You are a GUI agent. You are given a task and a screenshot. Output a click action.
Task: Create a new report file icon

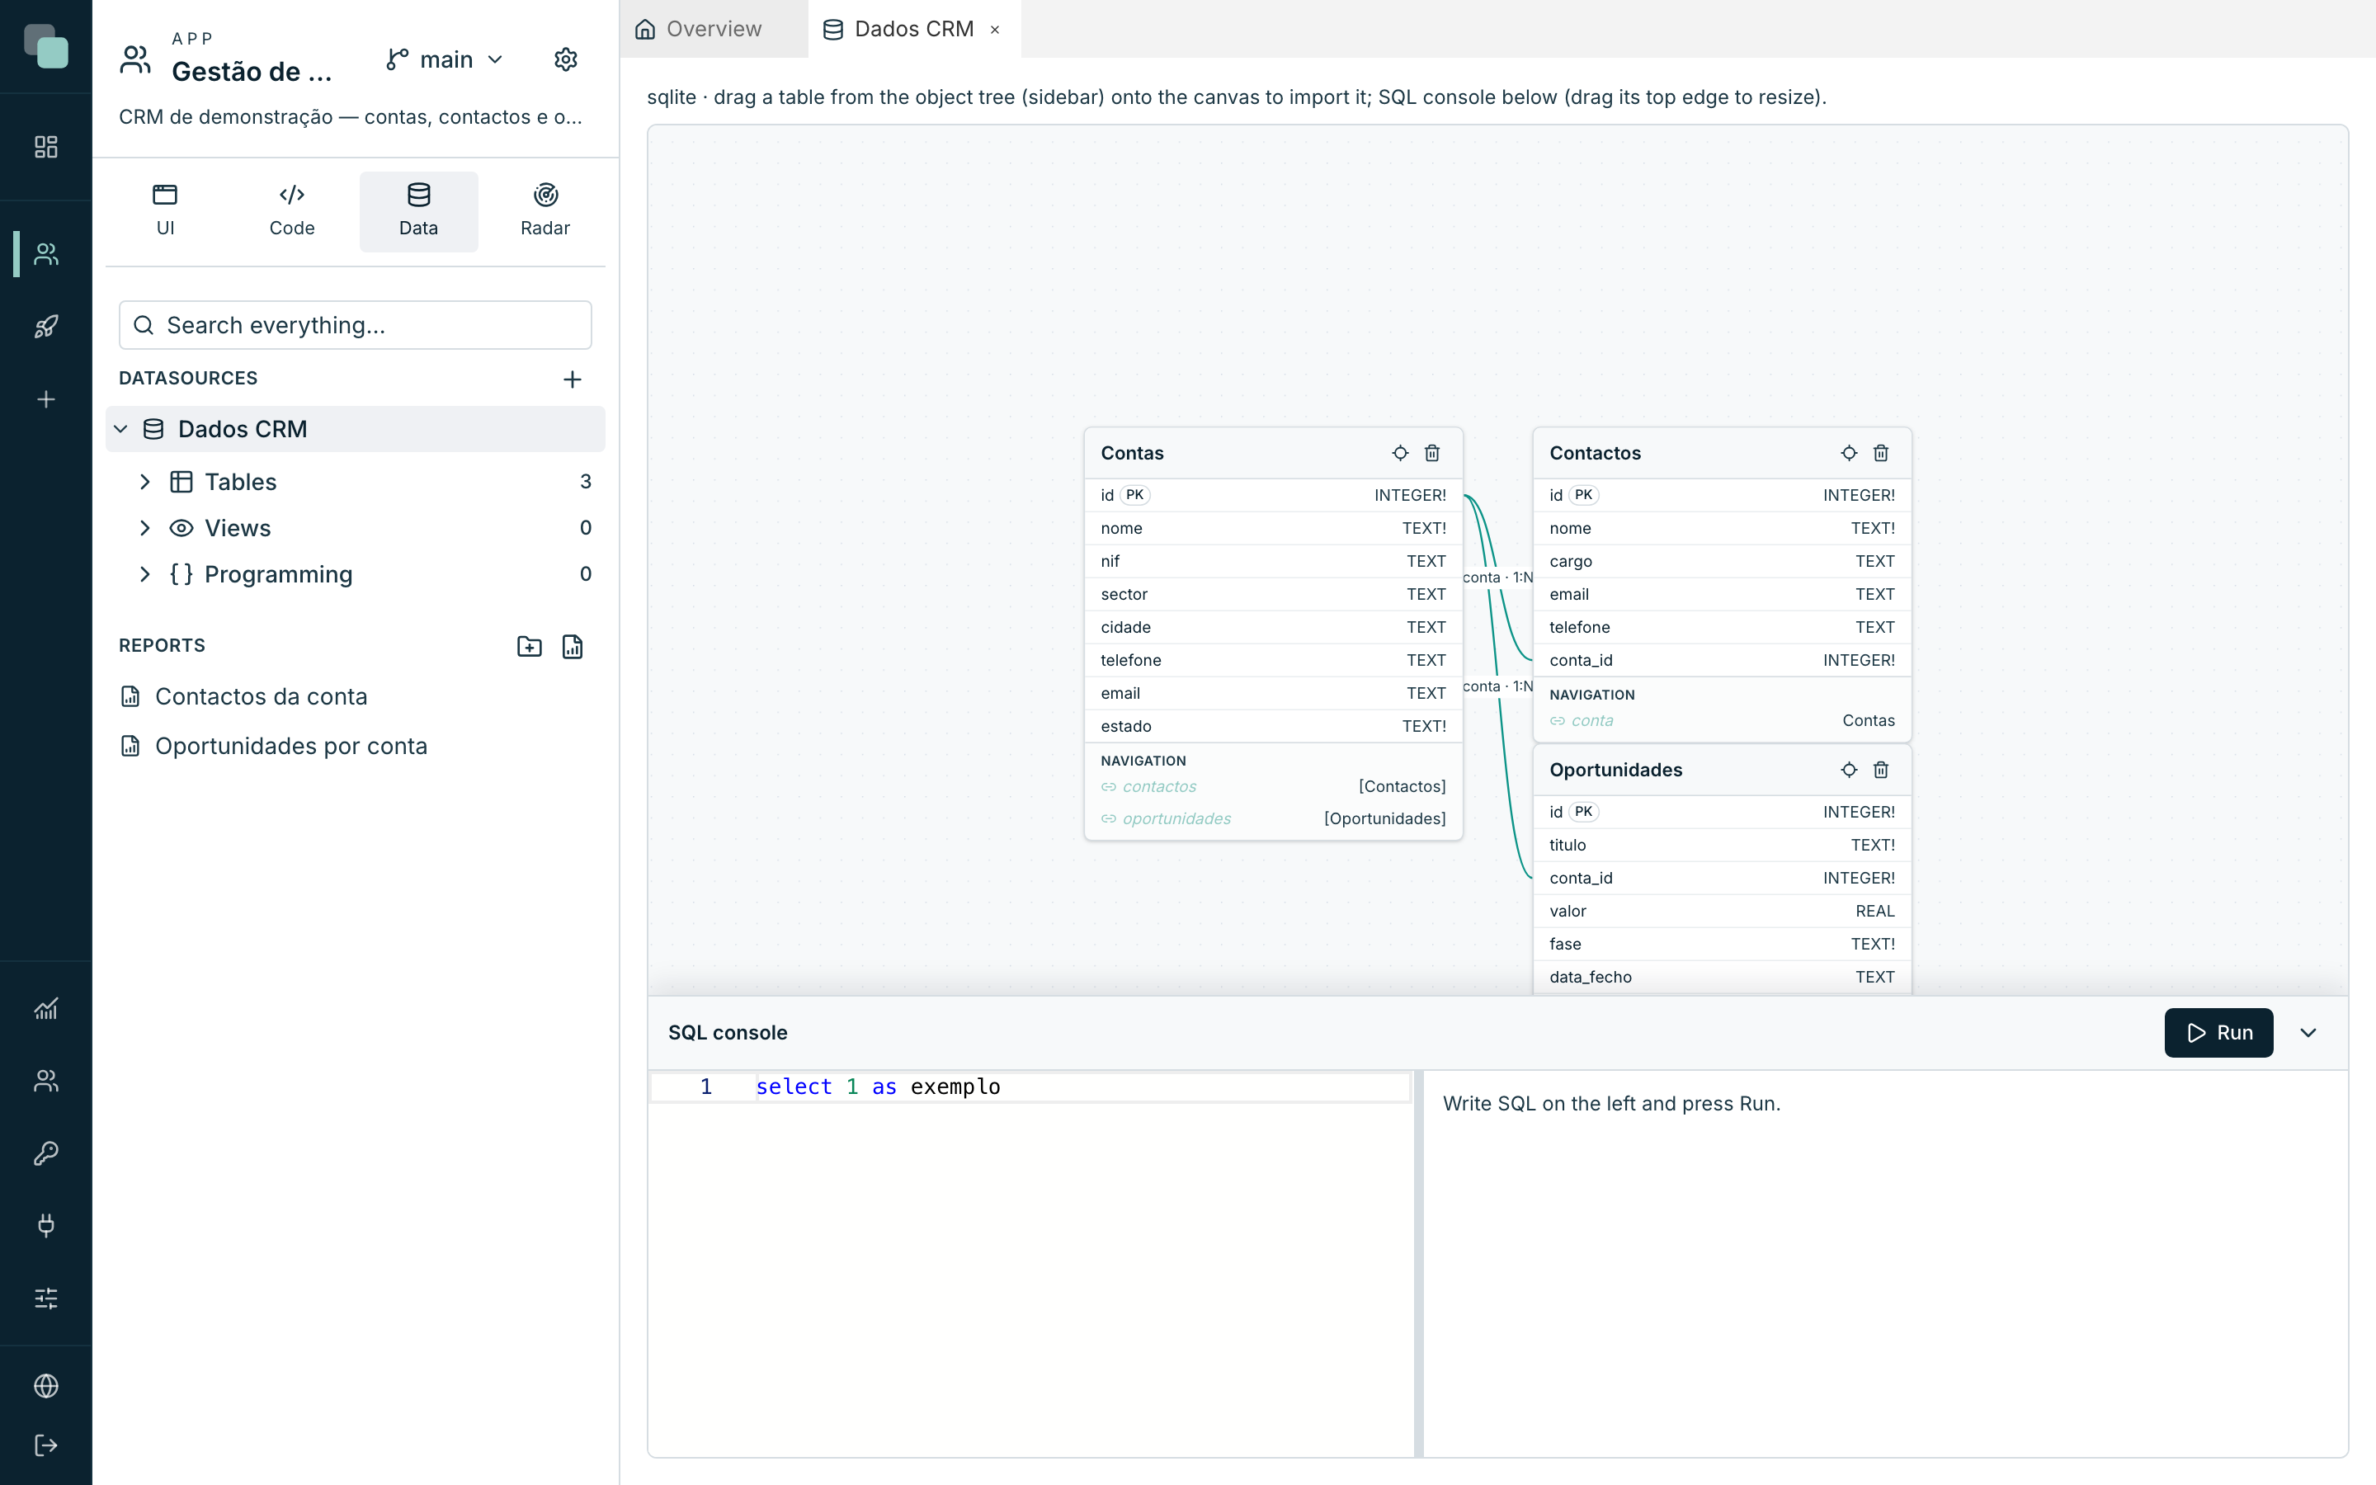point(573,646)
